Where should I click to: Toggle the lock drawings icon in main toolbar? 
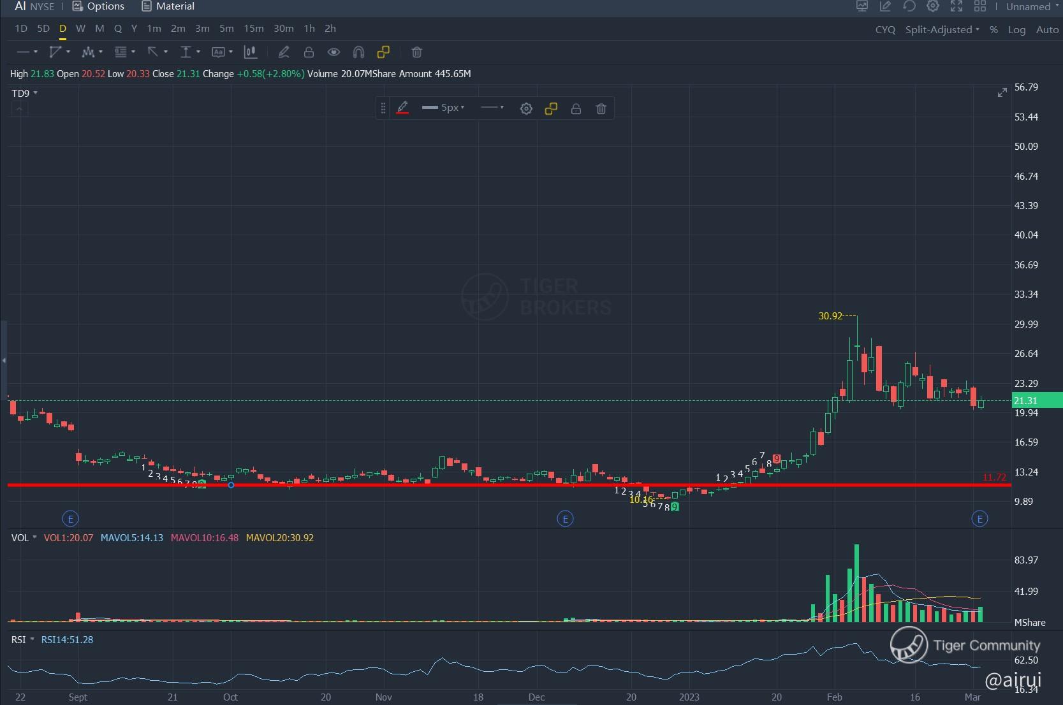309,52
